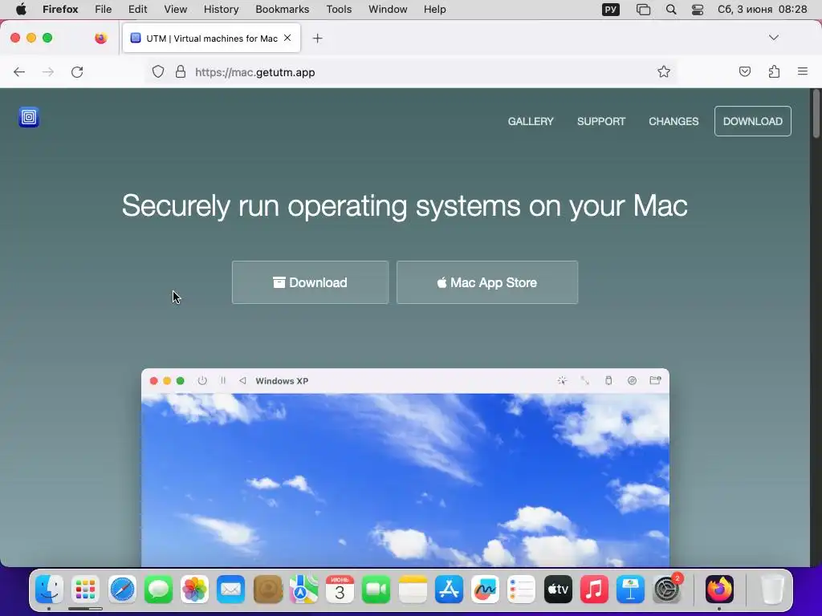Open Trash from the Dock

coord(772,590)
